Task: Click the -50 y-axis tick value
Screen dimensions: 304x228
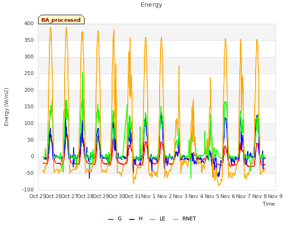Action: tap(29, 173)
